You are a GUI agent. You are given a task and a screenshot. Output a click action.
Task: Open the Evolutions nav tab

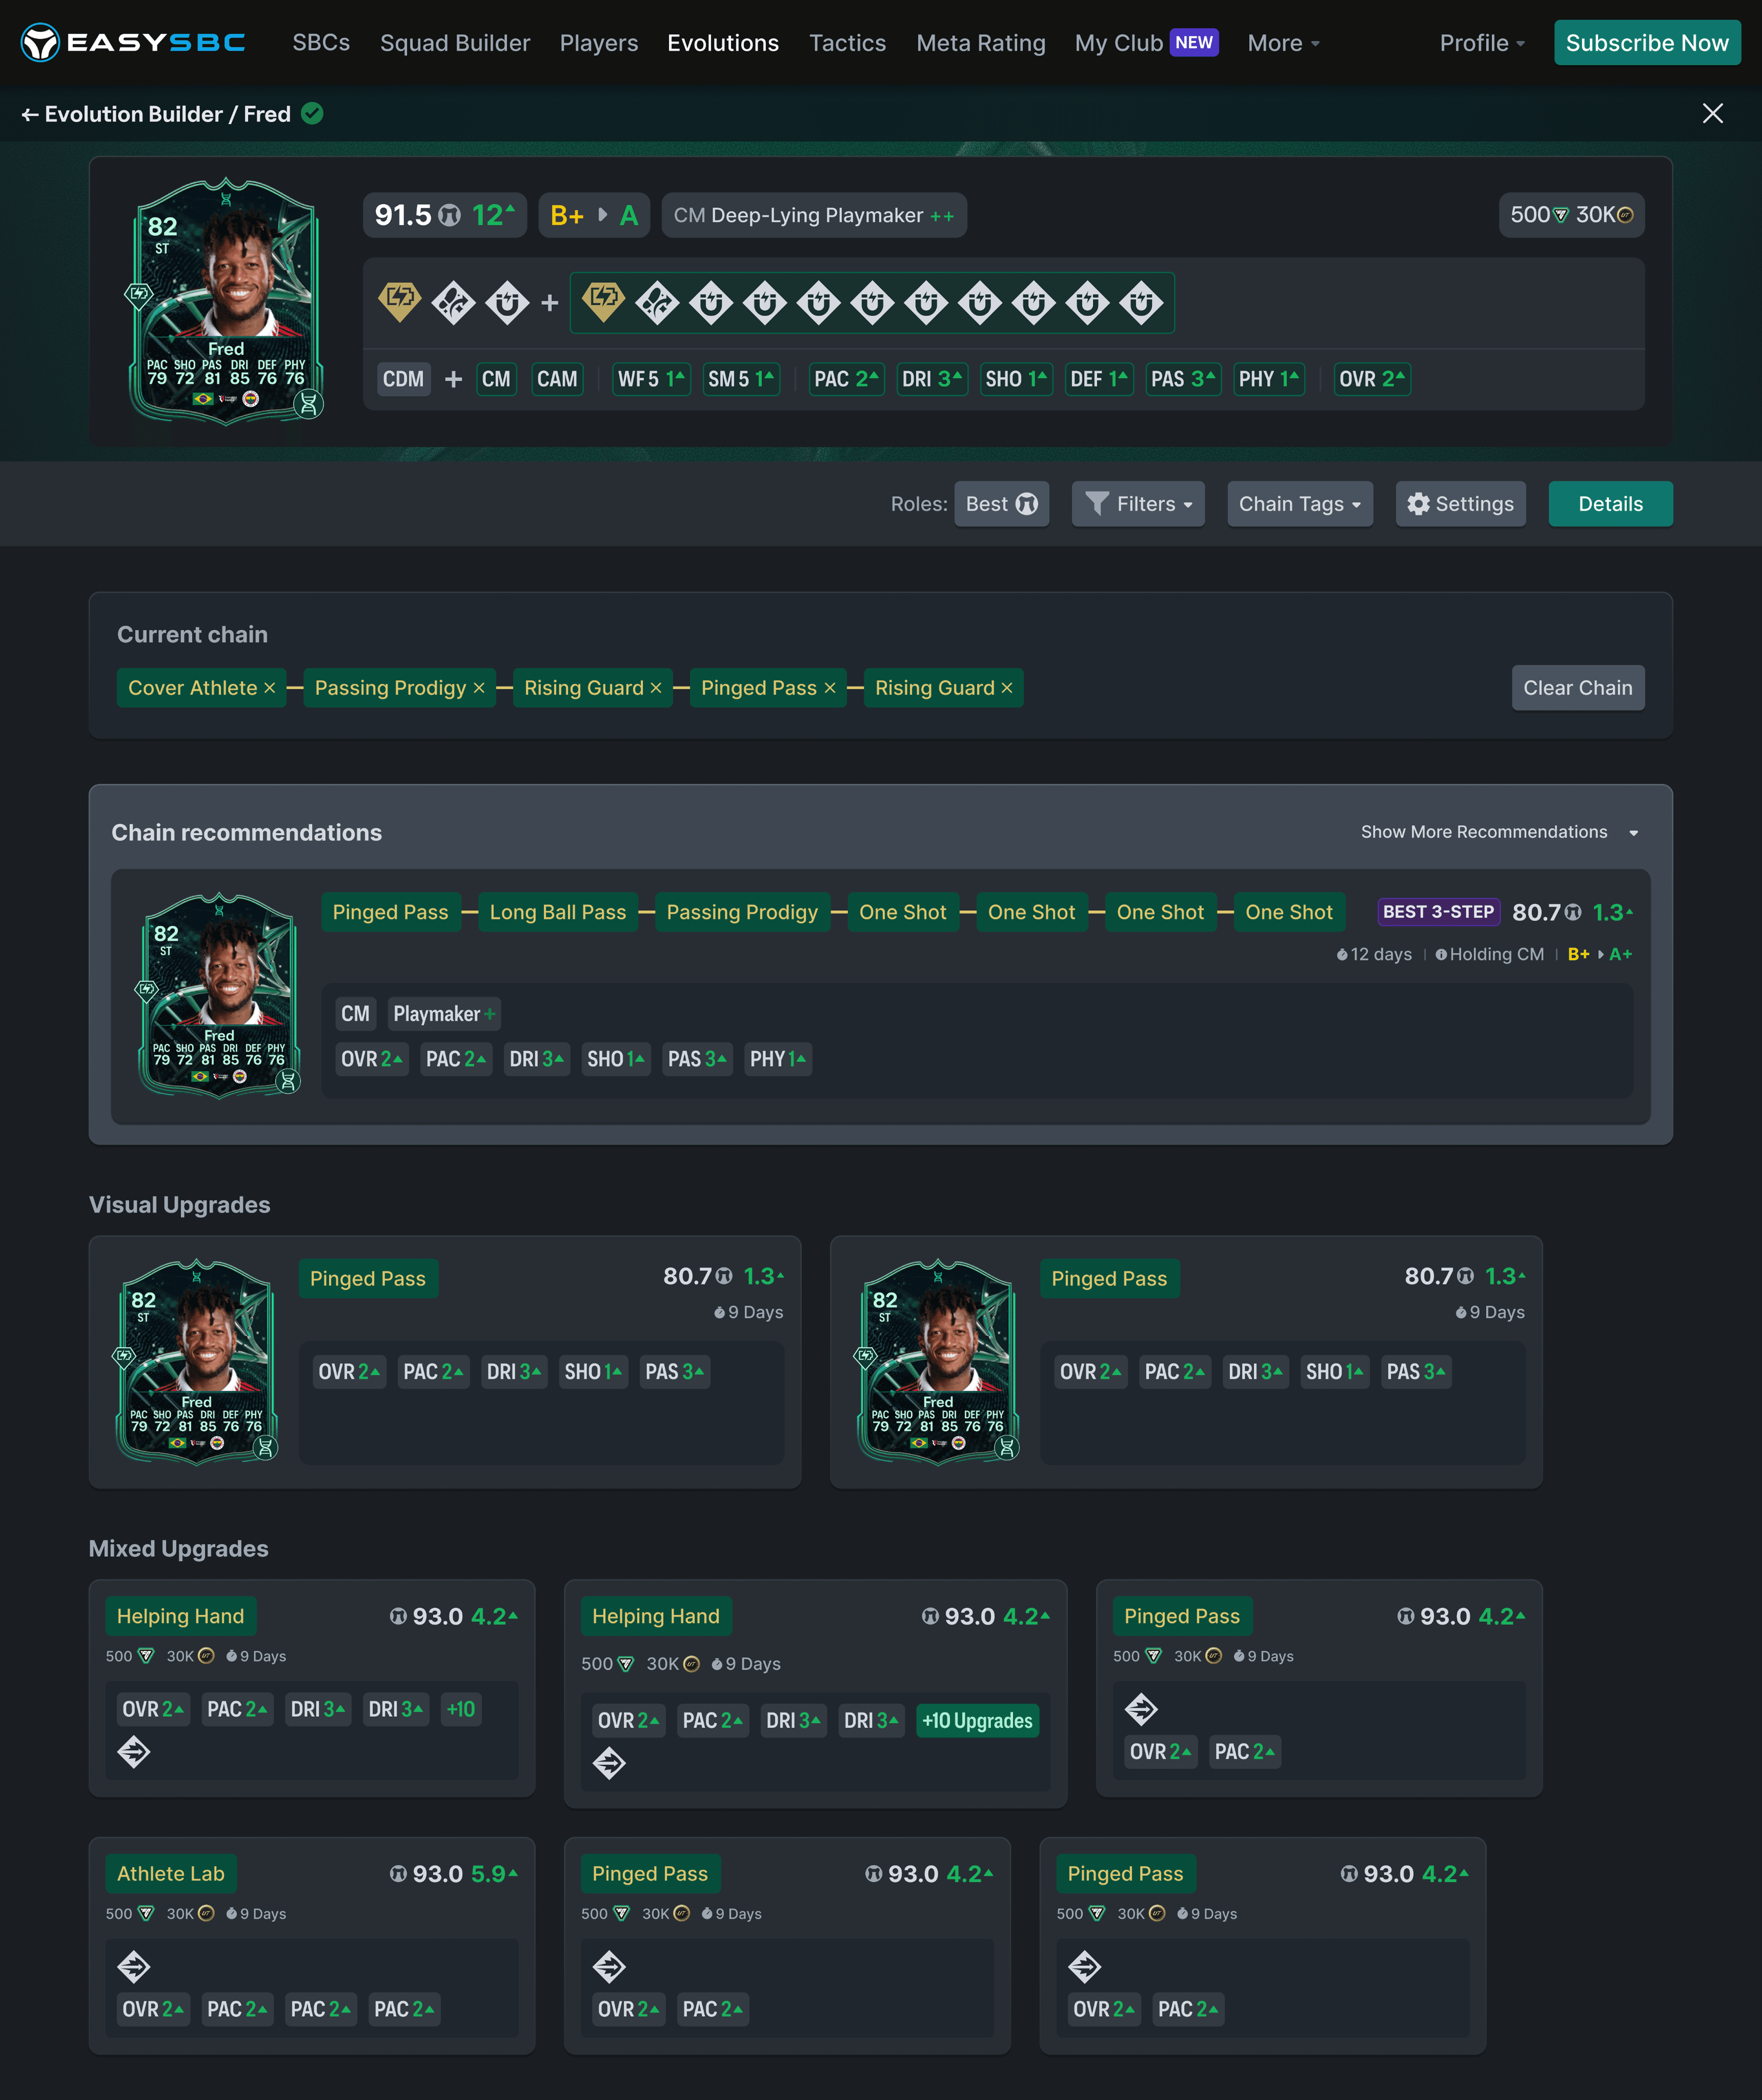722,43
